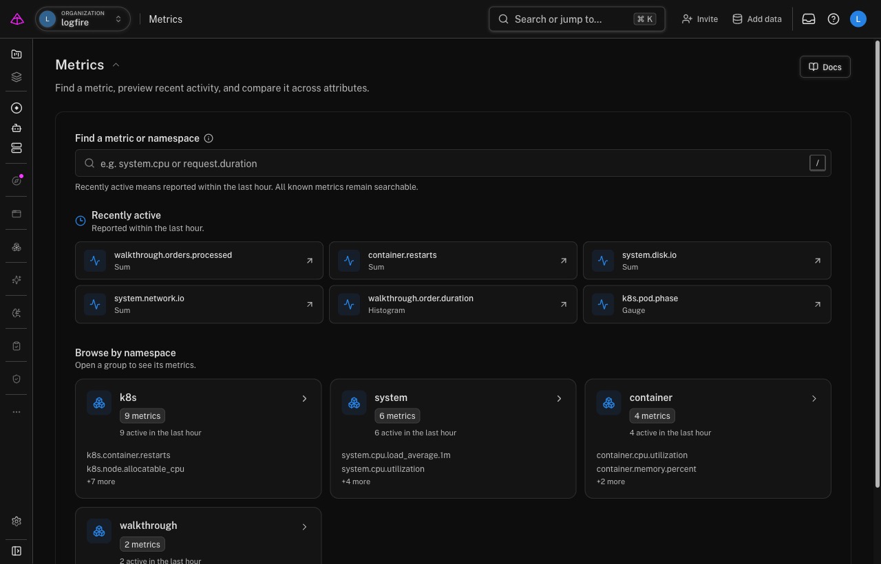Click the system.disk.io metric name
The width and height of the screenshot is (881, 564).
649,255
